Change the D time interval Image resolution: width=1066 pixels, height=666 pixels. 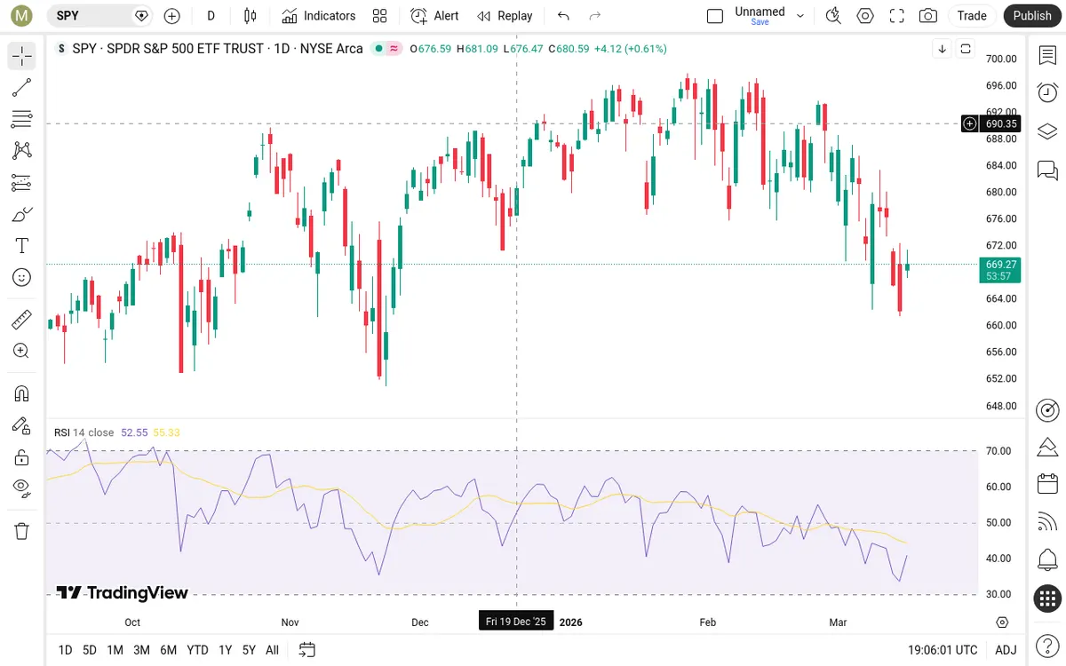pyautogui.click(x=211, y=15)
